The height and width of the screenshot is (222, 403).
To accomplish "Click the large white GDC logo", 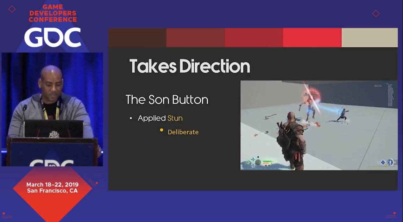I will (x=53, y=38).
